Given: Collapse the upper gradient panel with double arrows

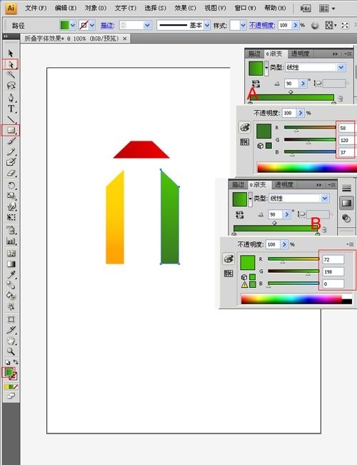Looking at the screenshot, I should (335, 54).
